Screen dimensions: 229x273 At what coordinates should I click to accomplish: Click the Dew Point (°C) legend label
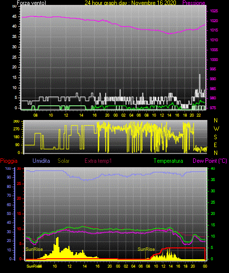[x=210, y=161]
